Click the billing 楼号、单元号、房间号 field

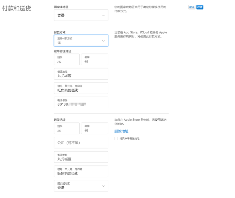(x=81, y=88)
